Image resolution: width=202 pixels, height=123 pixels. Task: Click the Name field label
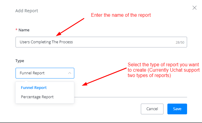[24, 30]
